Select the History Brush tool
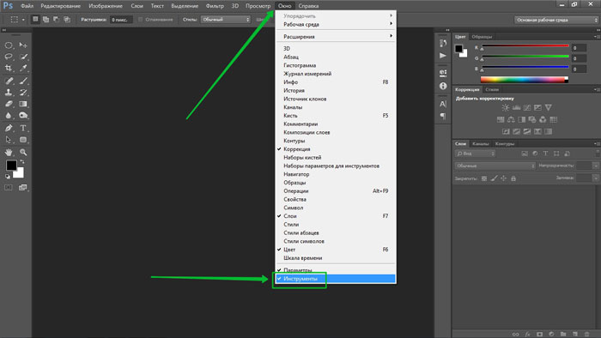 point(23,93)
